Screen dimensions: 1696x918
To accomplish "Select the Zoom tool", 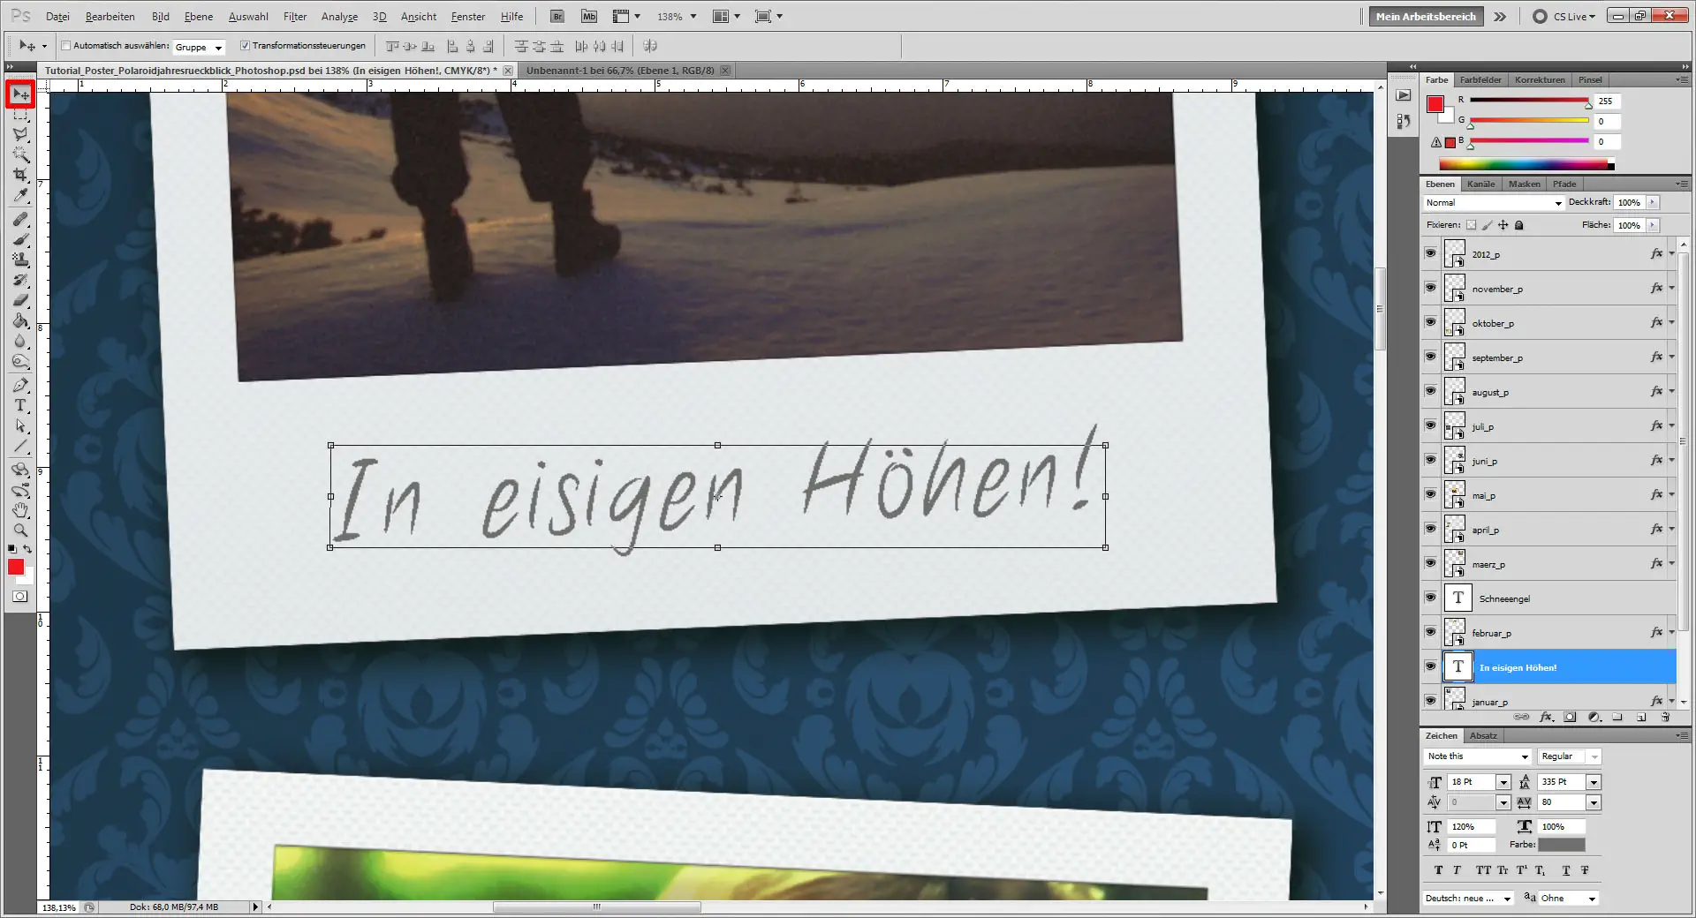I will coord(19,530).
